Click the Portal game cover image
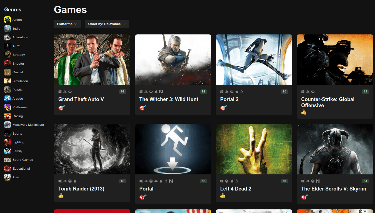The width and height of the screenshot is (375, 213). [x=173, y=149]
